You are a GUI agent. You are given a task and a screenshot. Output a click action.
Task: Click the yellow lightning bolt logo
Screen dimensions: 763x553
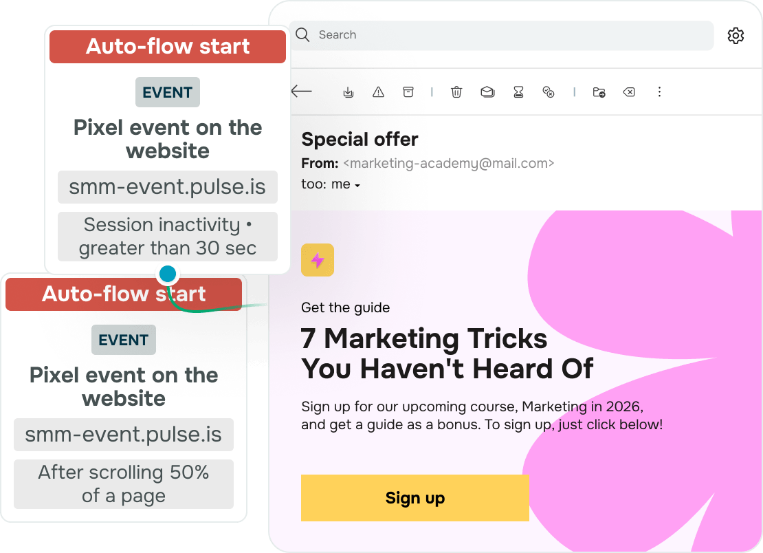[x=318, y=260]
